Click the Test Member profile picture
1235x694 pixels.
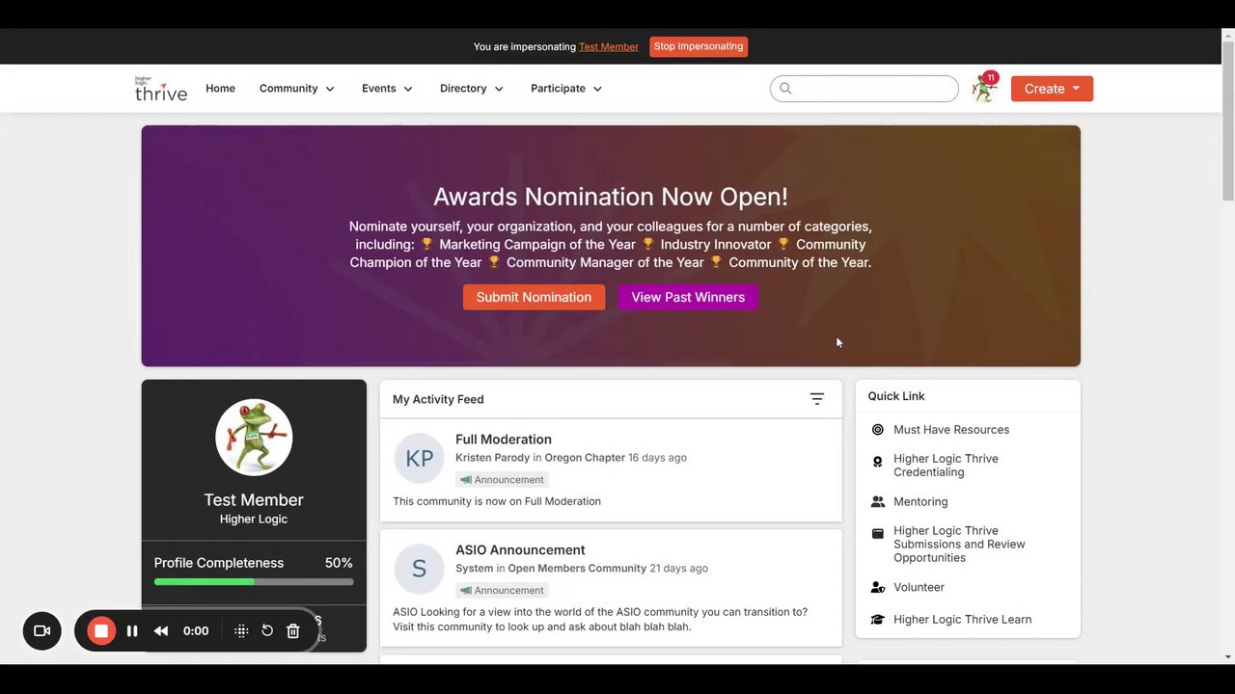[x=254, y=438]
